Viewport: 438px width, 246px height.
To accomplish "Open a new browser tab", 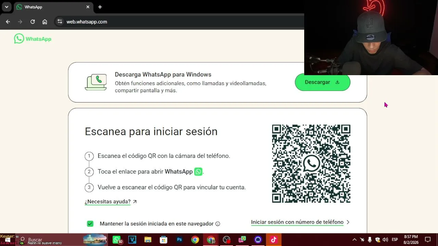I will 100,7.
